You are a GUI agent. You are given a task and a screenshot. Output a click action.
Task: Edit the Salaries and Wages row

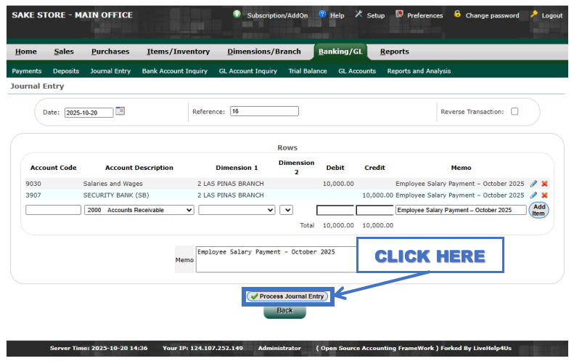pos(534,184)
